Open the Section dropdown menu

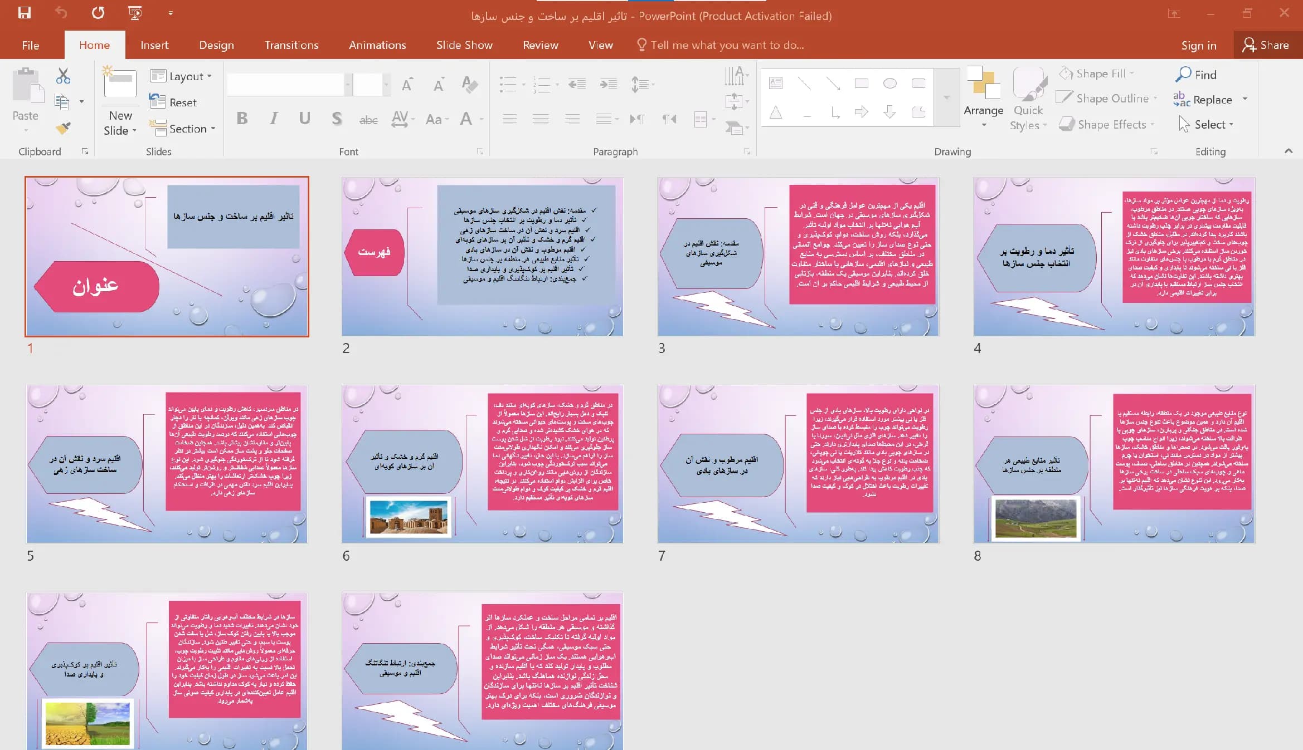point(182,129)
